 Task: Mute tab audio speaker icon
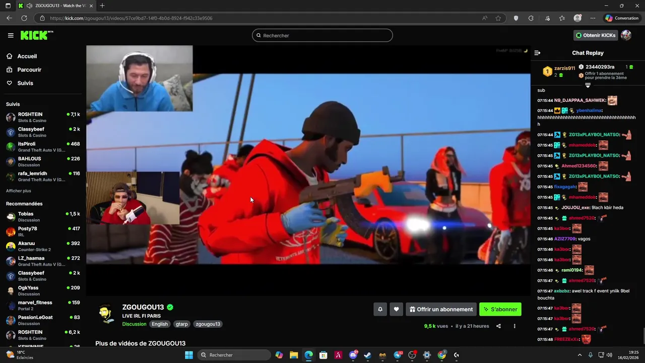click(x=30, y=6)
